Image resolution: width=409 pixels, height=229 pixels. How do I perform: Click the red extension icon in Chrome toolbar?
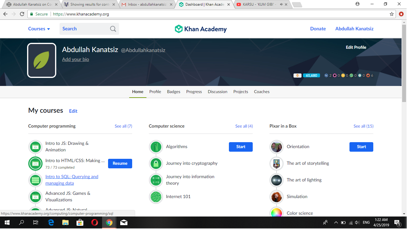(401, 14)
